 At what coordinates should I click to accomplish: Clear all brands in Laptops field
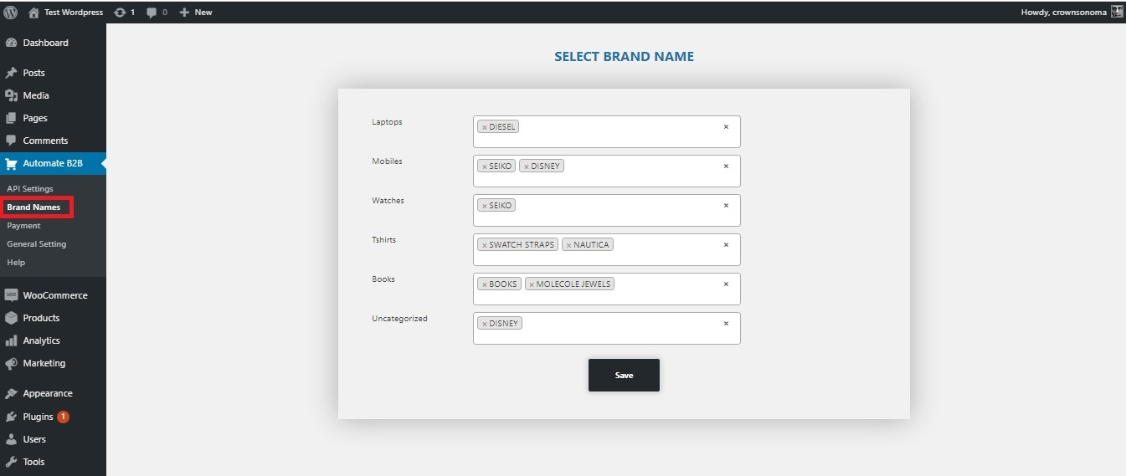point(726,127)
